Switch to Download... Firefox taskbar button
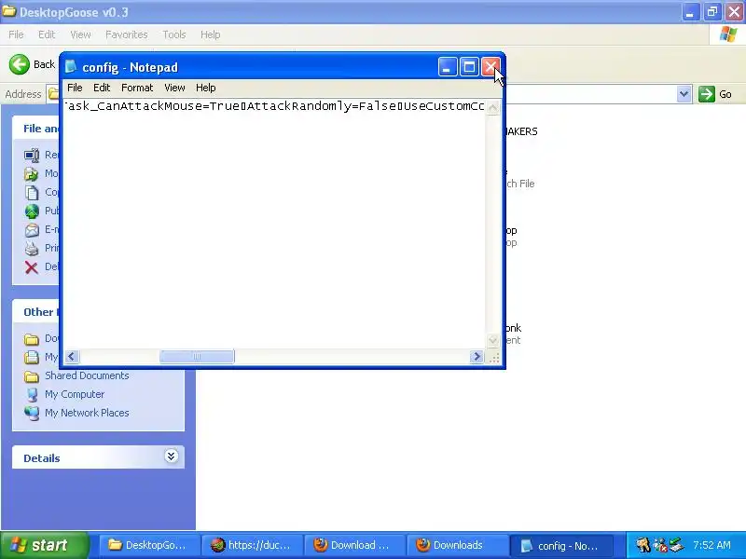Image resolution: width=746 pixels, height=559 pixels. click(x=354, y=545)
